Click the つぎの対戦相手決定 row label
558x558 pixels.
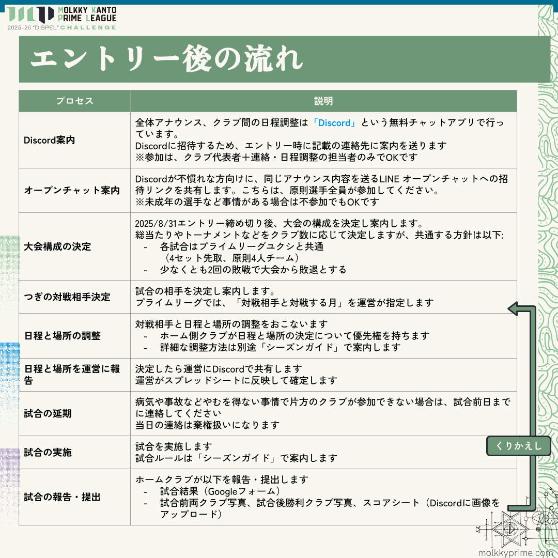[x=67, y=297]
